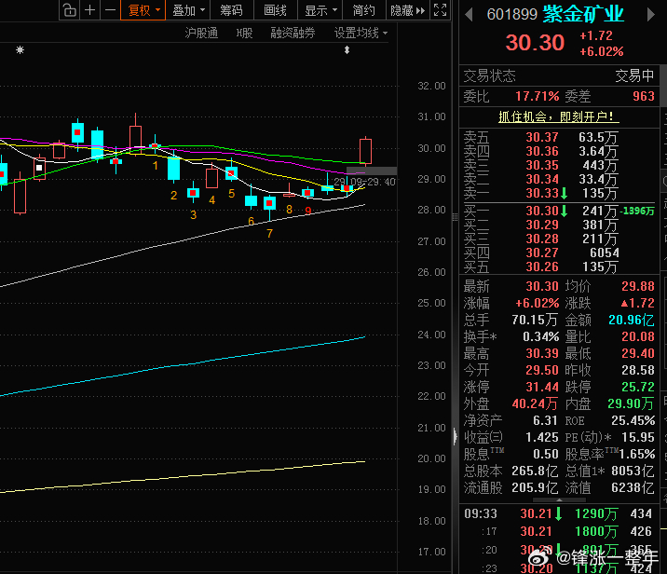Click the 委比 value 17.71%

point(537,97)
